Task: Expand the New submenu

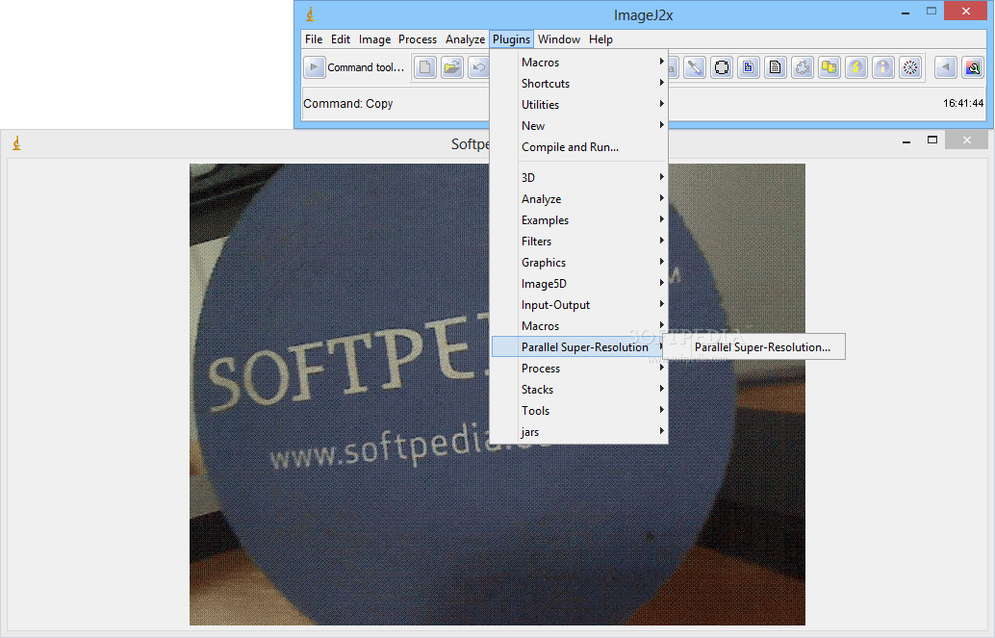Action: pyautogui.click(x=578, y=126)
